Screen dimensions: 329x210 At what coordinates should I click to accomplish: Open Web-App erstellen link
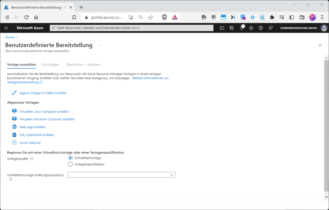pos(32,127)
